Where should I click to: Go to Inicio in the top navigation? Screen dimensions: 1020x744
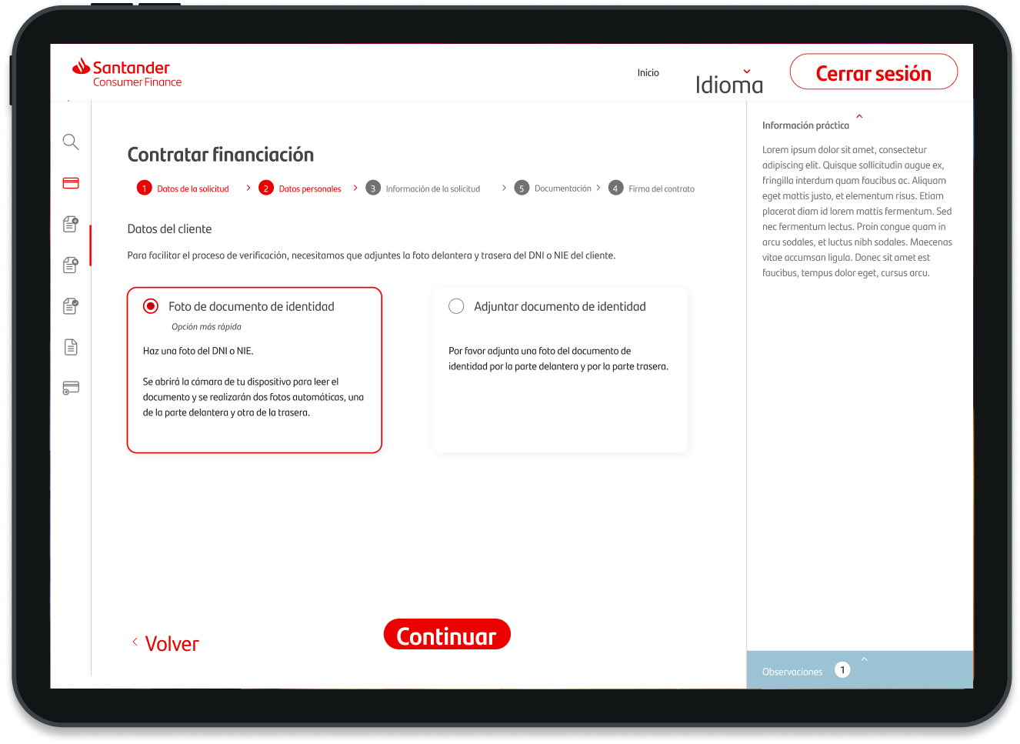[648, 72]
